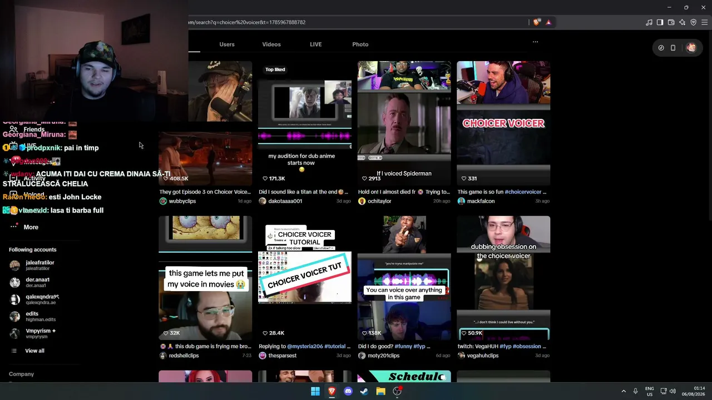Switch to the LIVE search tab
712x400 pixels.
316,44
